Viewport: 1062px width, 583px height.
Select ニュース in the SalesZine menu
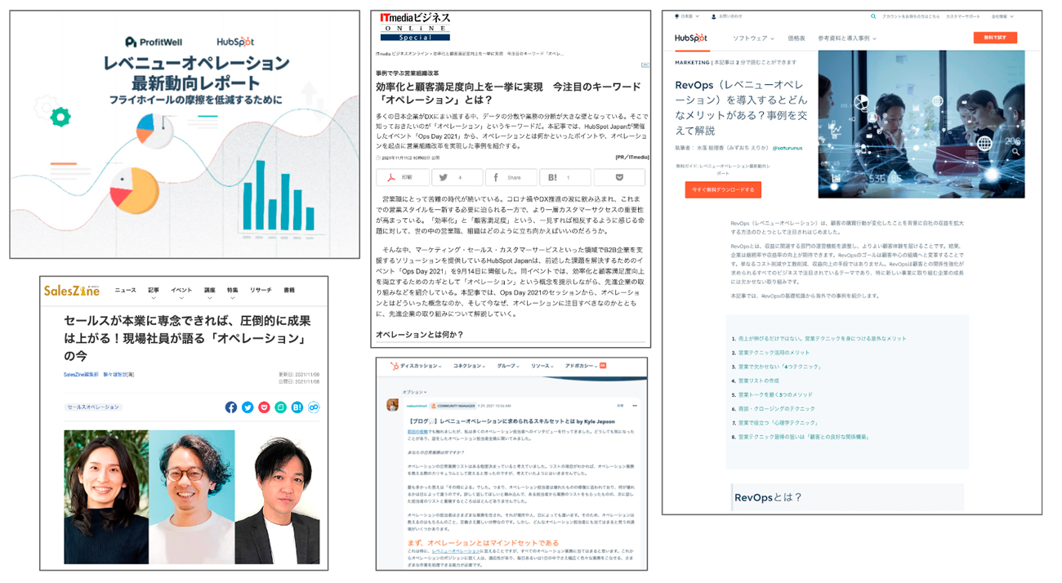[125, 291]
